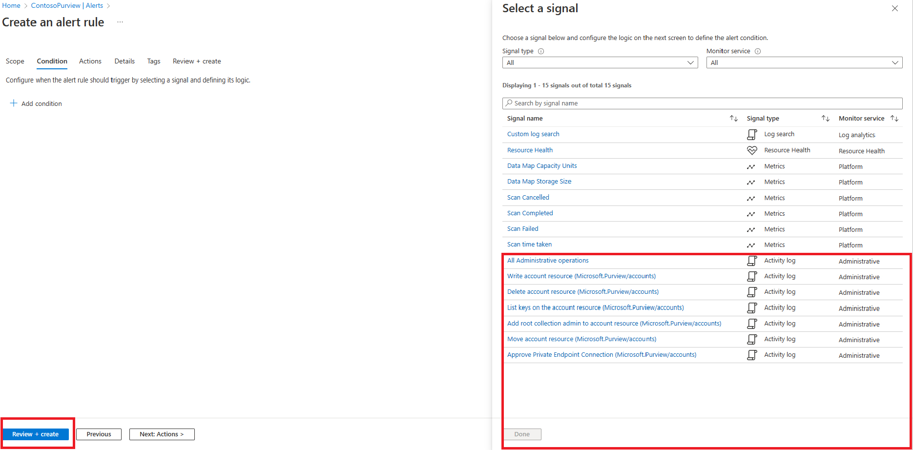Select the Scan Failed signal
Screen dimensions: 913x450
coord(523,229)
